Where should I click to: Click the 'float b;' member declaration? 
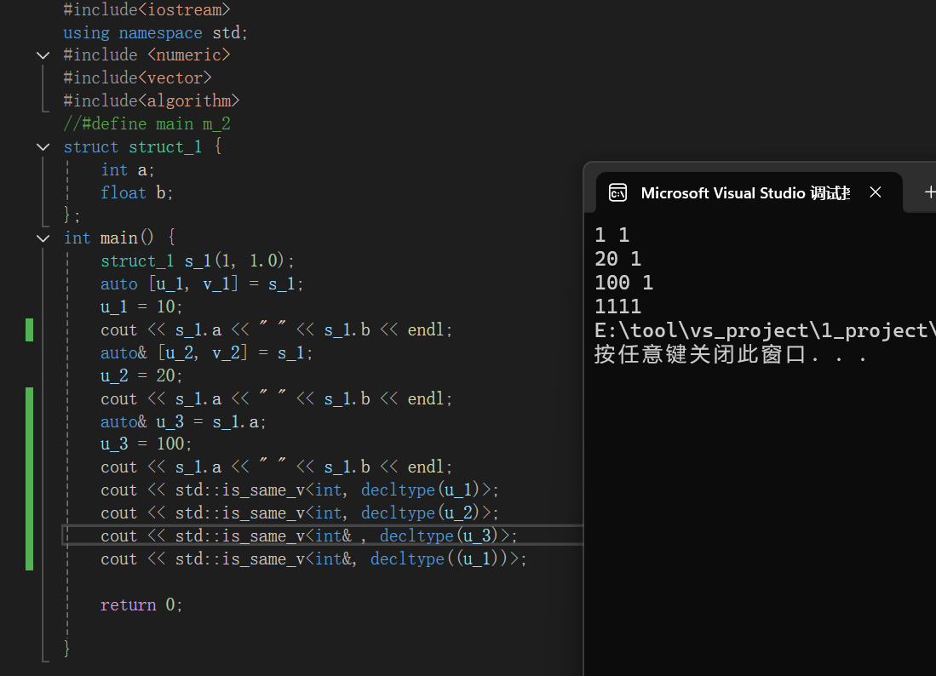pos(136,192)
